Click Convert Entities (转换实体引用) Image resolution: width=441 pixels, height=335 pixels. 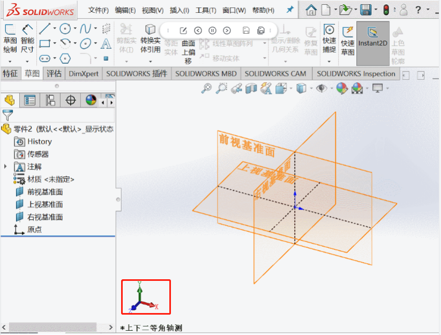(151, 39)
